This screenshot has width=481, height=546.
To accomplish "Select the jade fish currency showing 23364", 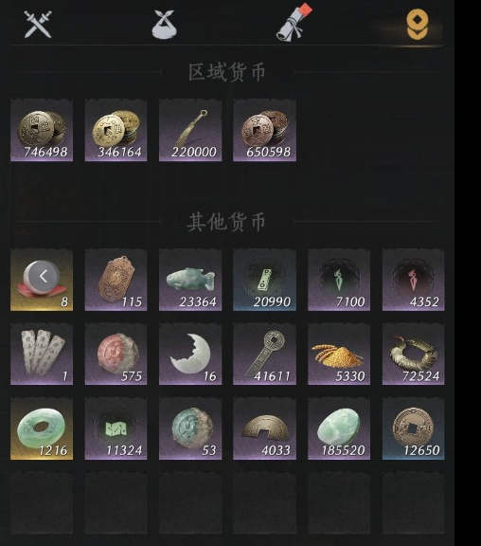I will click(190, 280).
